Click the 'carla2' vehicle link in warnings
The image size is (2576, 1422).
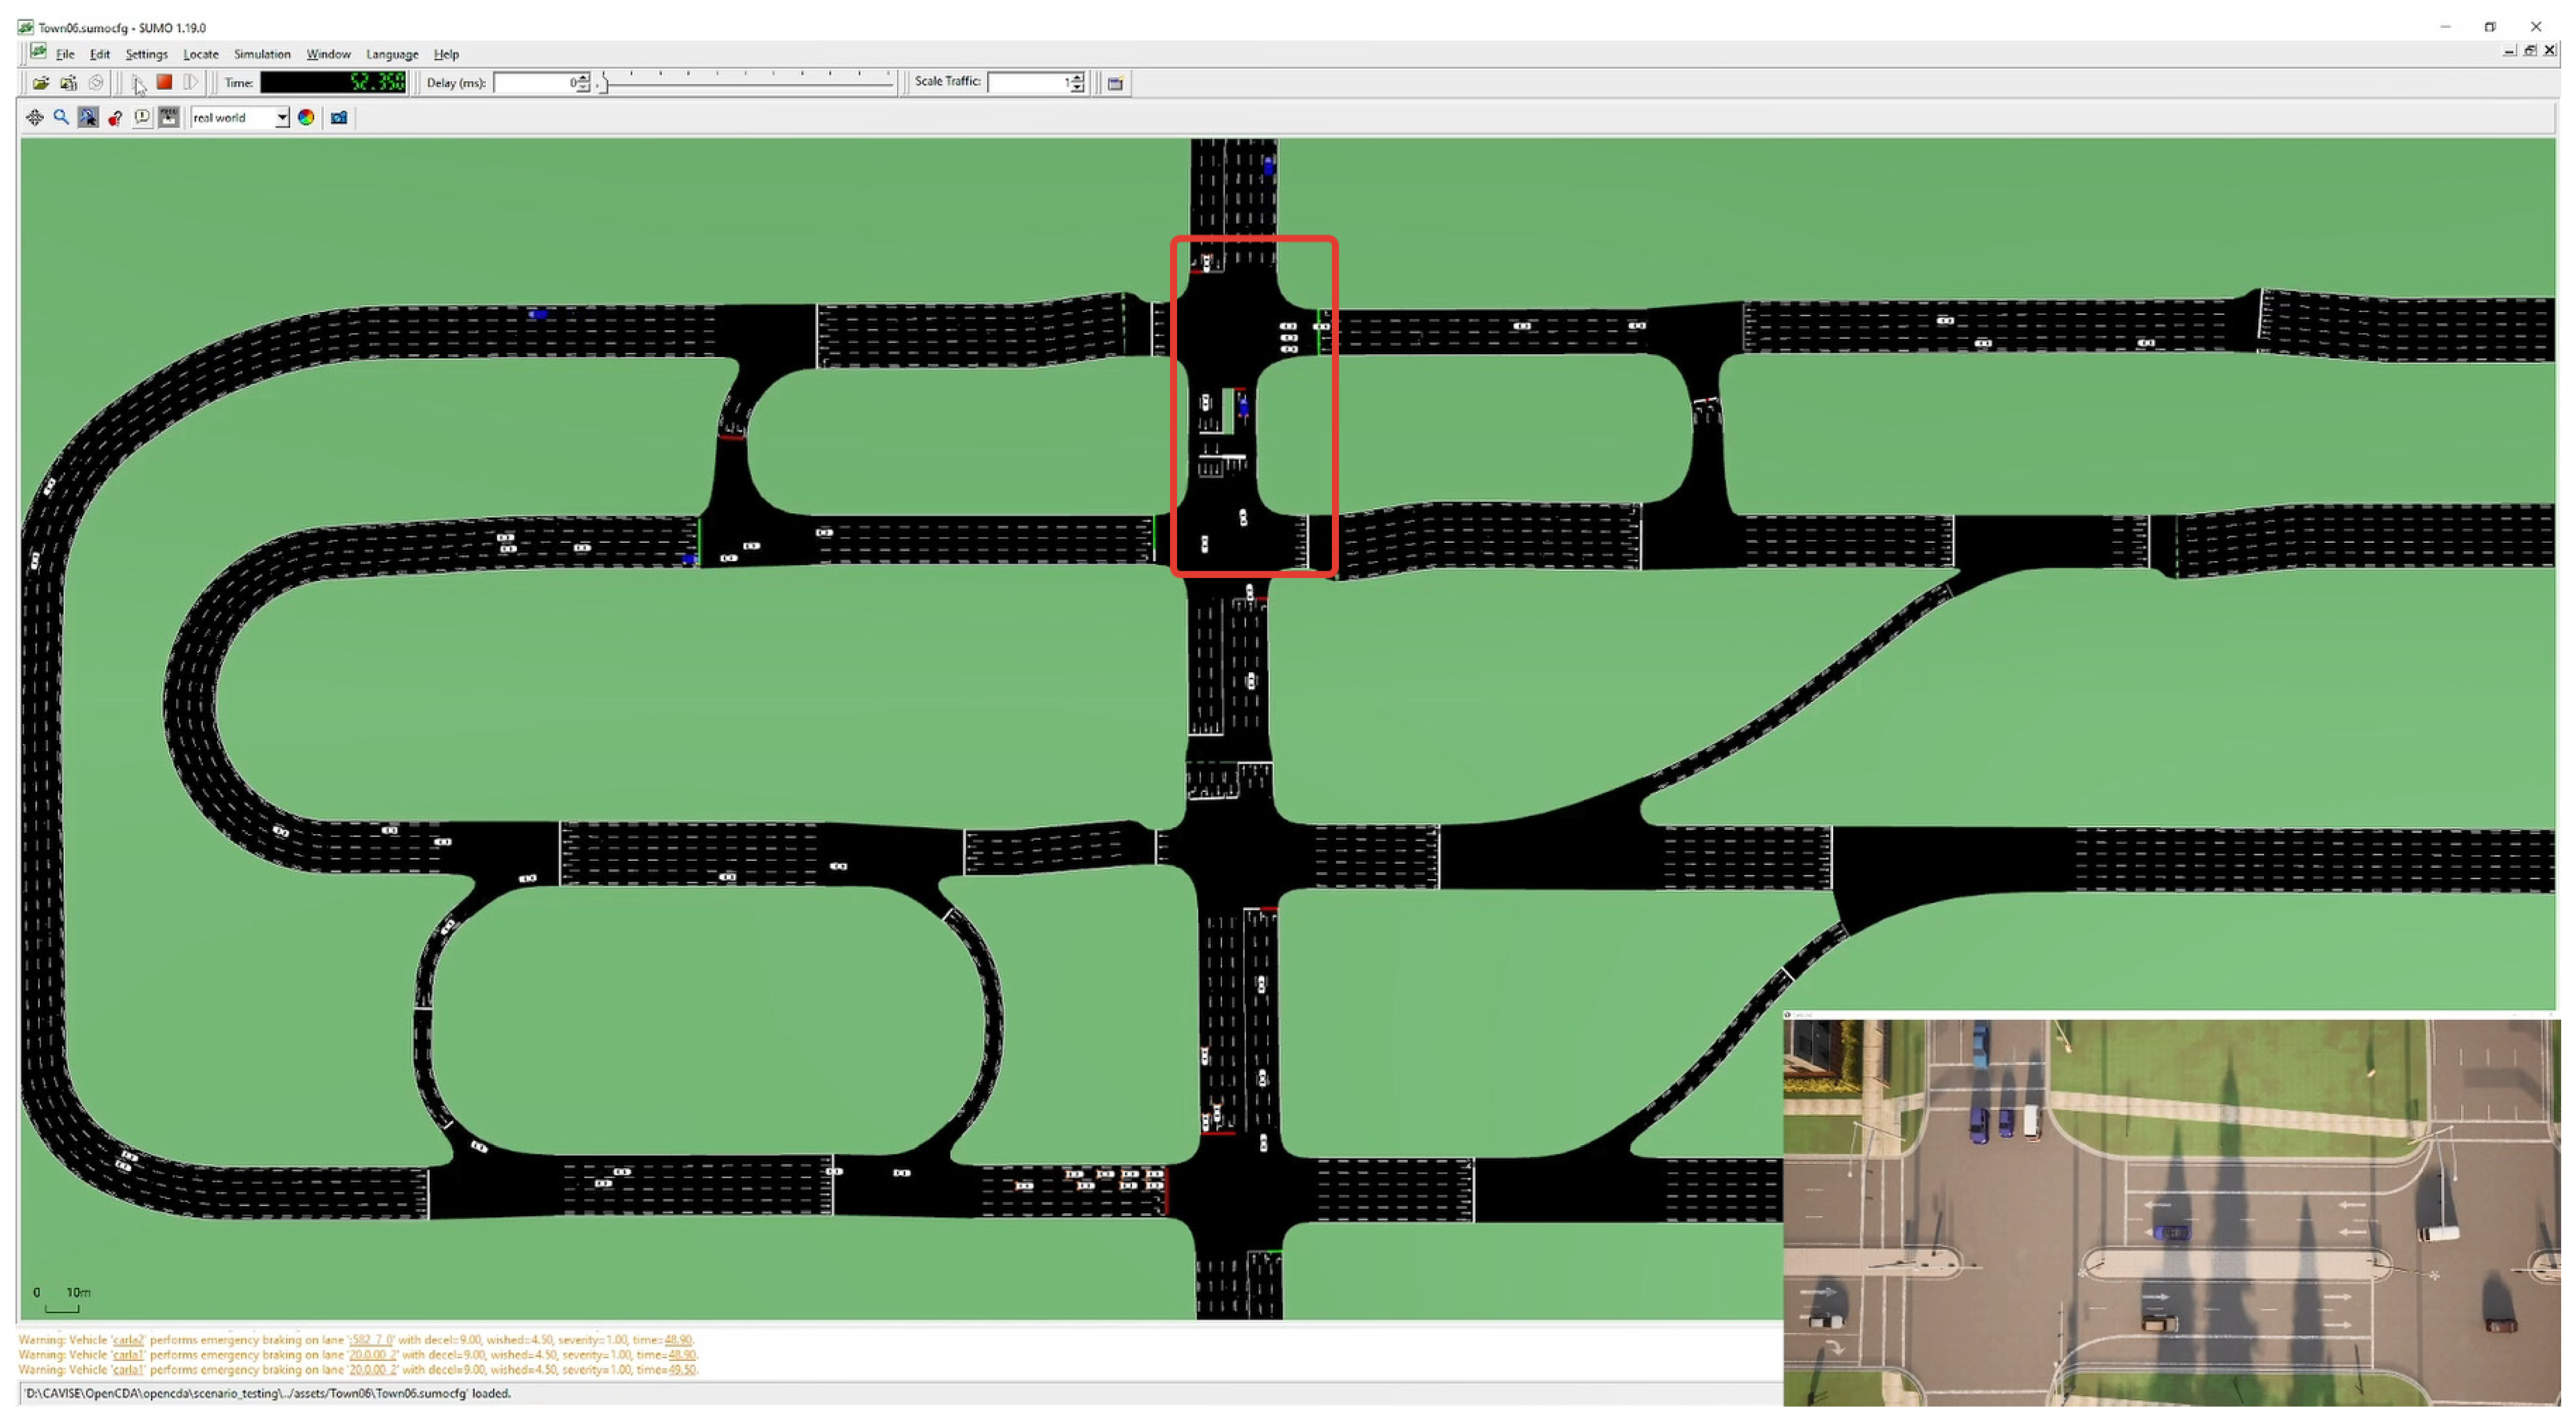(x=128, y=1340)
